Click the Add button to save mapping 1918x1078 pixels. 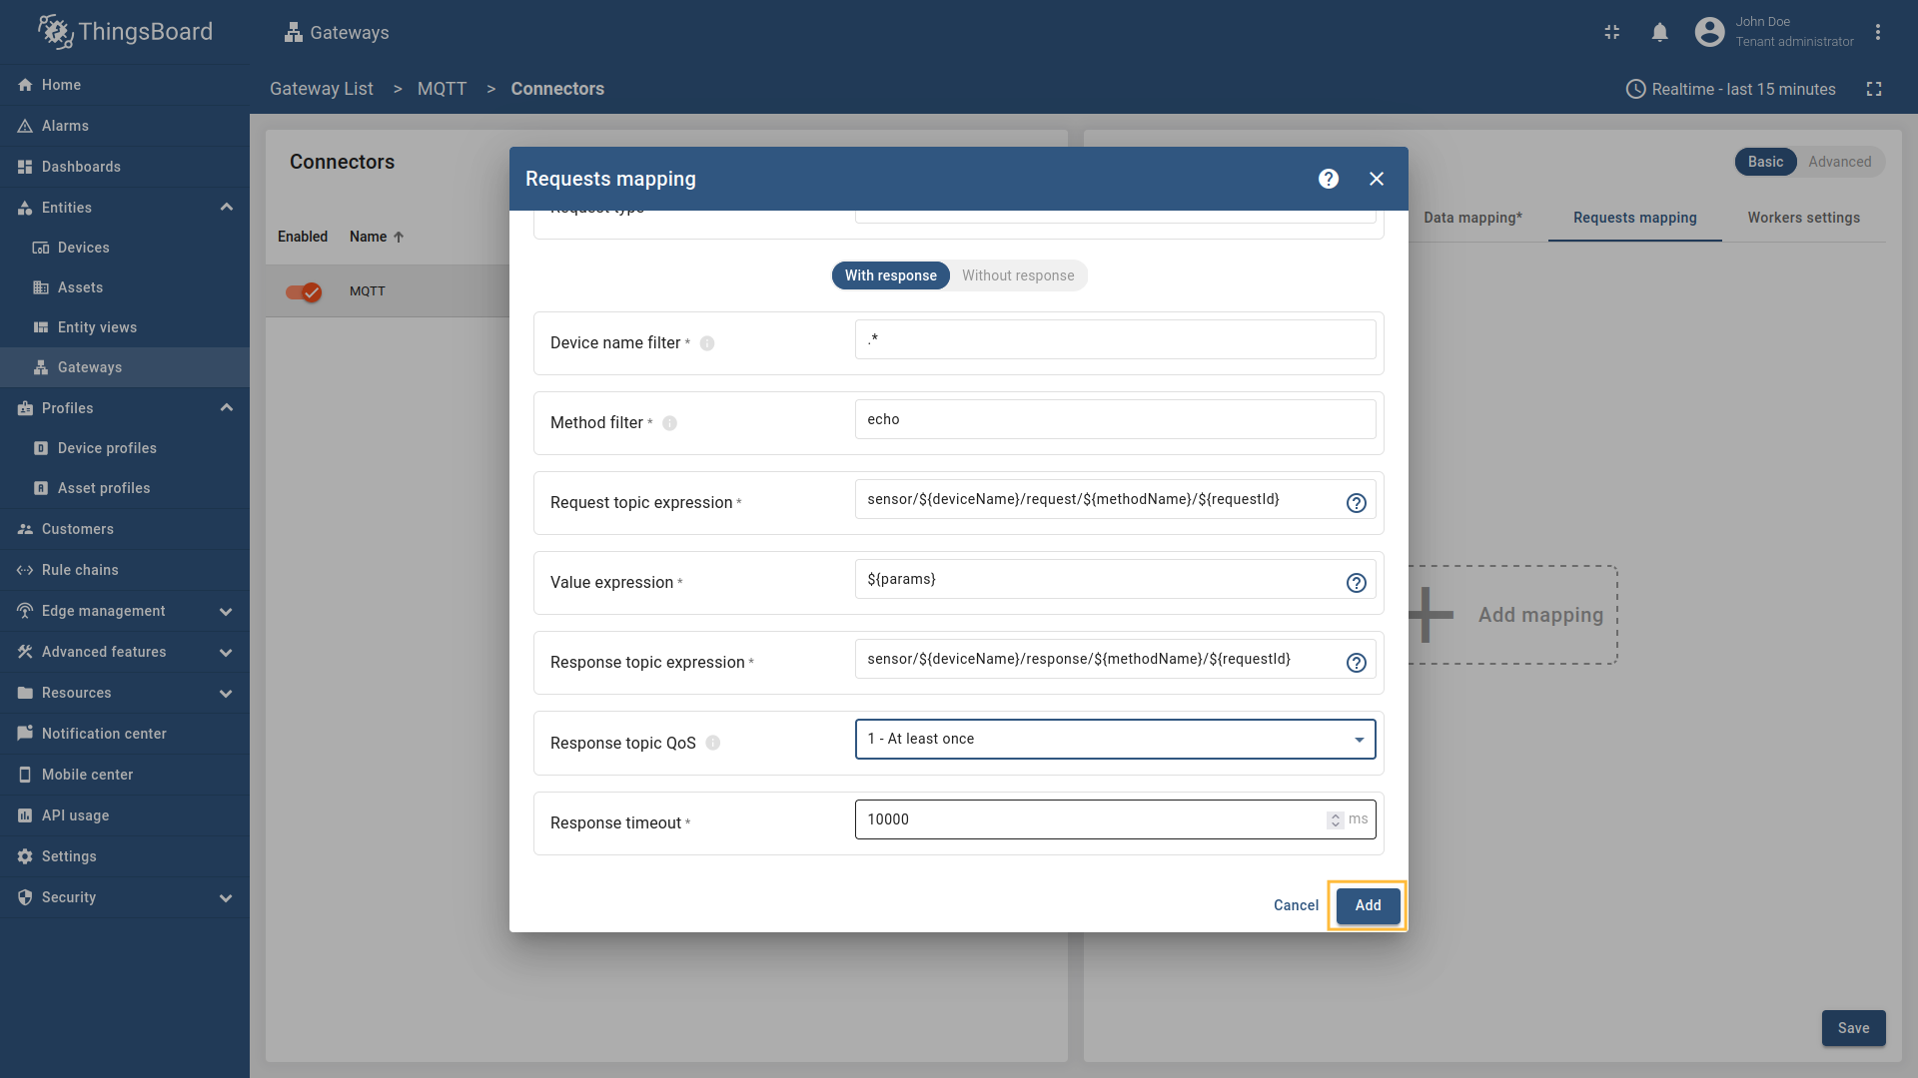(1368, 905)
